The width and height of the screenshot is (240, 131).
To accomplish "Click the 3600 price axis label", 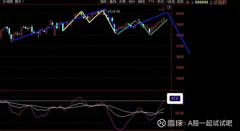I will click(180, 57).
